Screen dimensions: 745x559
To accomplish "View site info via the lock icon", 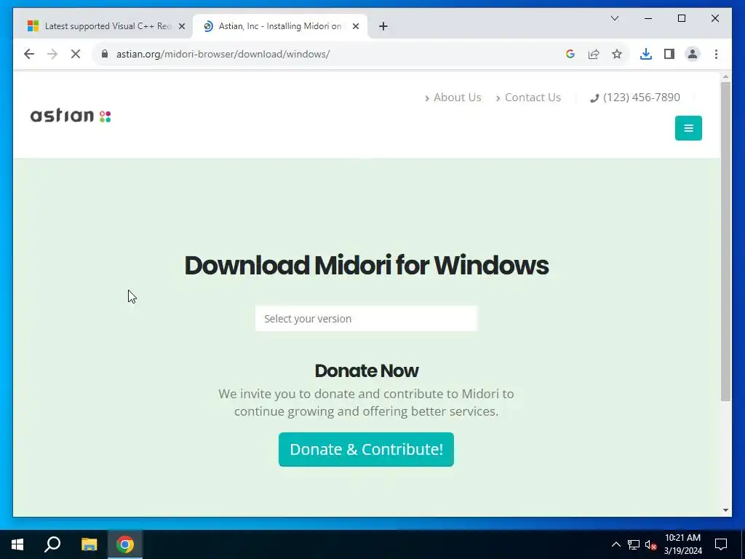I will coord(105,54).
